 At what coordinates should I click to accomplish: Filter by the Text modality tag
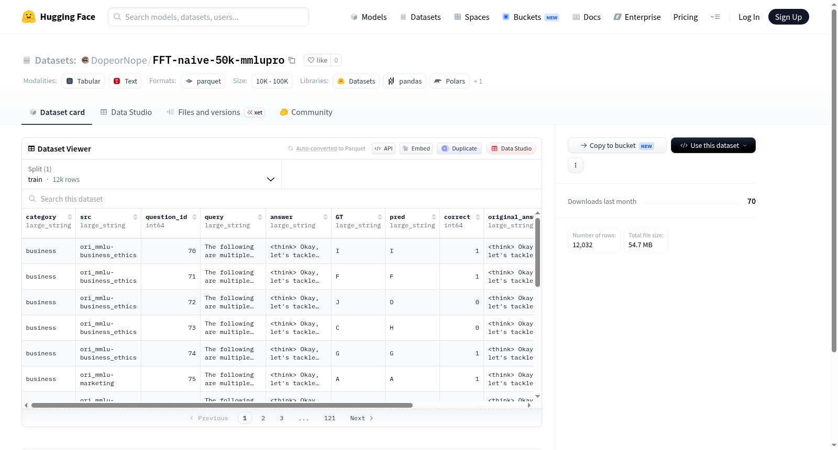point(125,81)
